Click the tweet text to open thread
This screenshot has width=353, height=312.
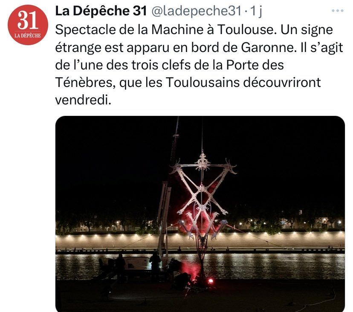199,65
